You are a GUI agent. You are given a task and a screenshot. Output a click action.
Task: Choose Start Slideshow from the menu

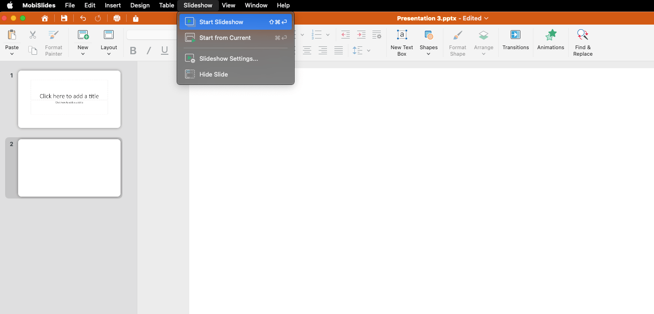[236, 22]
